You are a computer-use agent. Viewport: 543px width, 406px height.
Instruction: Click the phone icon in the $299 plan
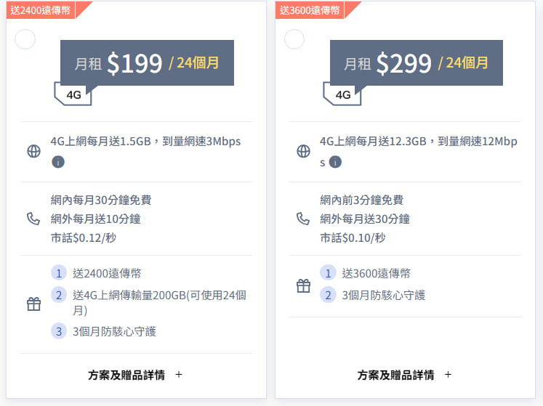pos(303,219)
